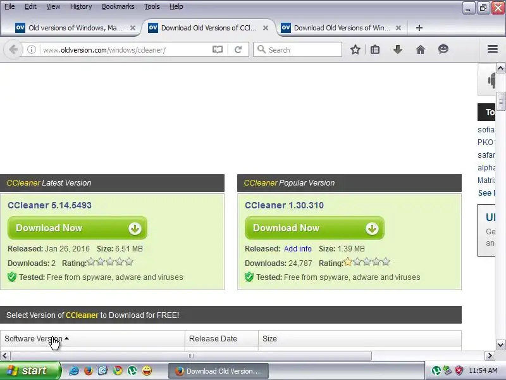Open the Firefox hamburger menu
The image size is (506, 380).
pyautogui.click(x=493, y=49)
